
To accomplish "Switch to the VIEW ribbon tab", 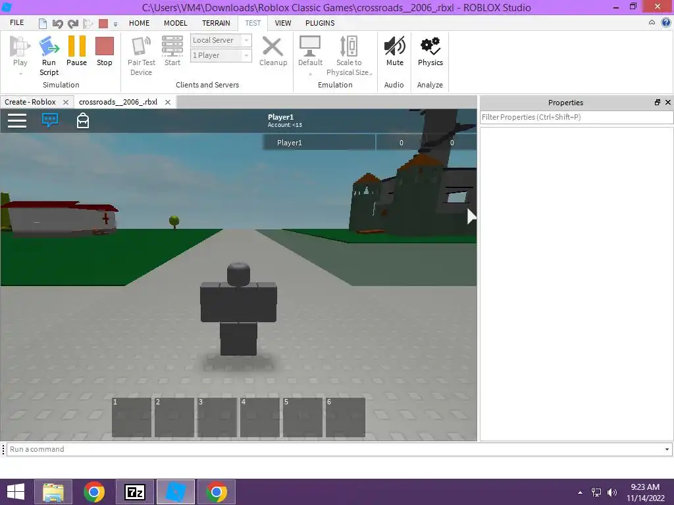I will point(283,23).
